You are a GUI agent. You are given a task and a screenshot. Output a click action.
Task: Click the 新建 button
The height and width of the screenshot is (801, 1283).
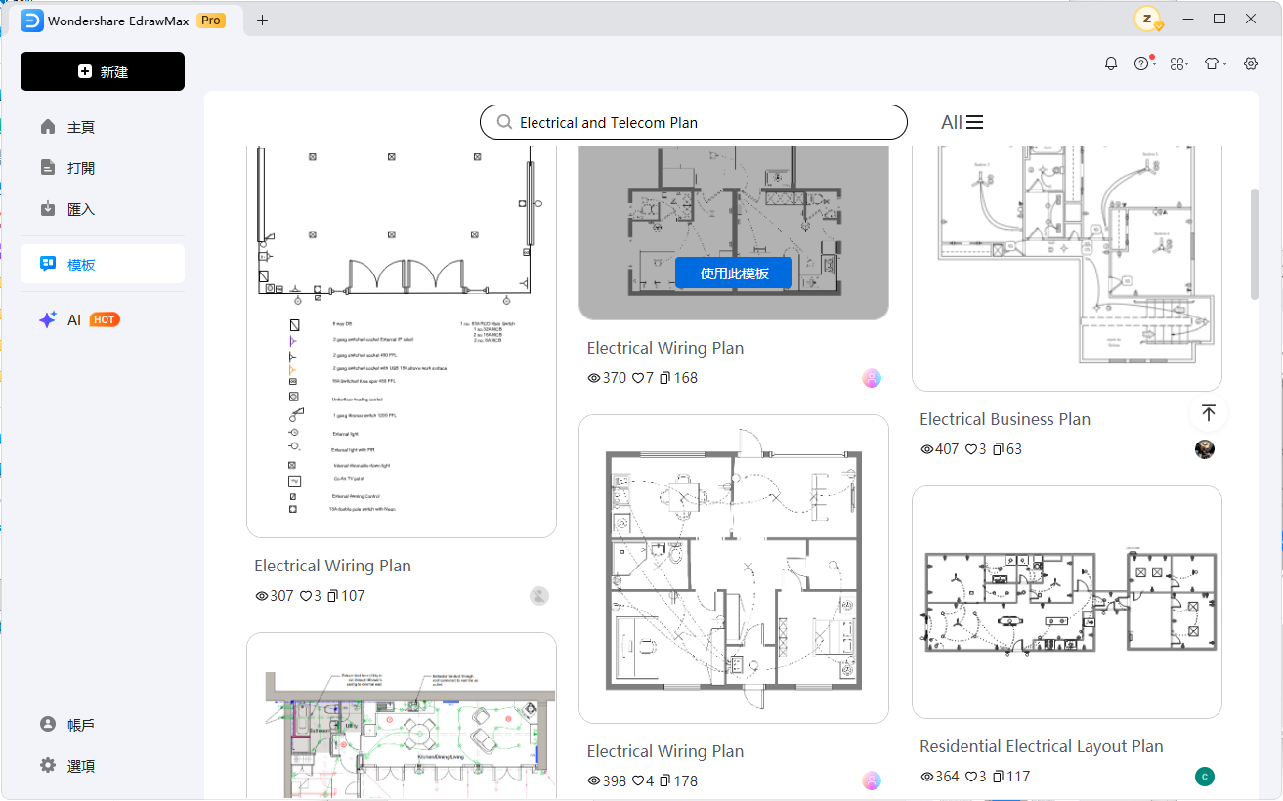pos(103,71)
